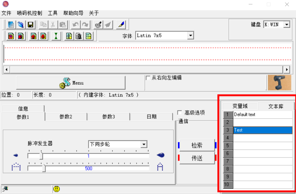Open the 喷码机控制 menu
The height and width of the screenshot is (194, 296).
(x=30, y=13)
